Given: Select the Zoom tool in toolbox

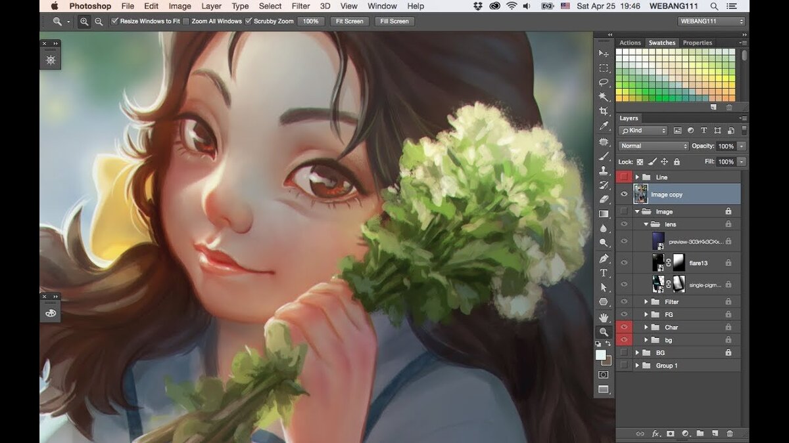Looking at the screenshot, I should 603,331.
